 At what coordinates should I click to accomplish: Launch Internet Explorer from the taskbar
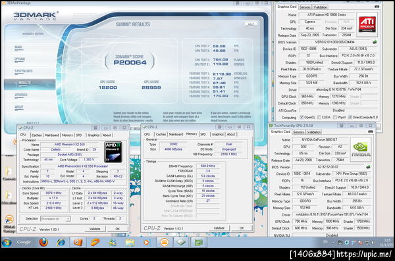coord(61,243)
